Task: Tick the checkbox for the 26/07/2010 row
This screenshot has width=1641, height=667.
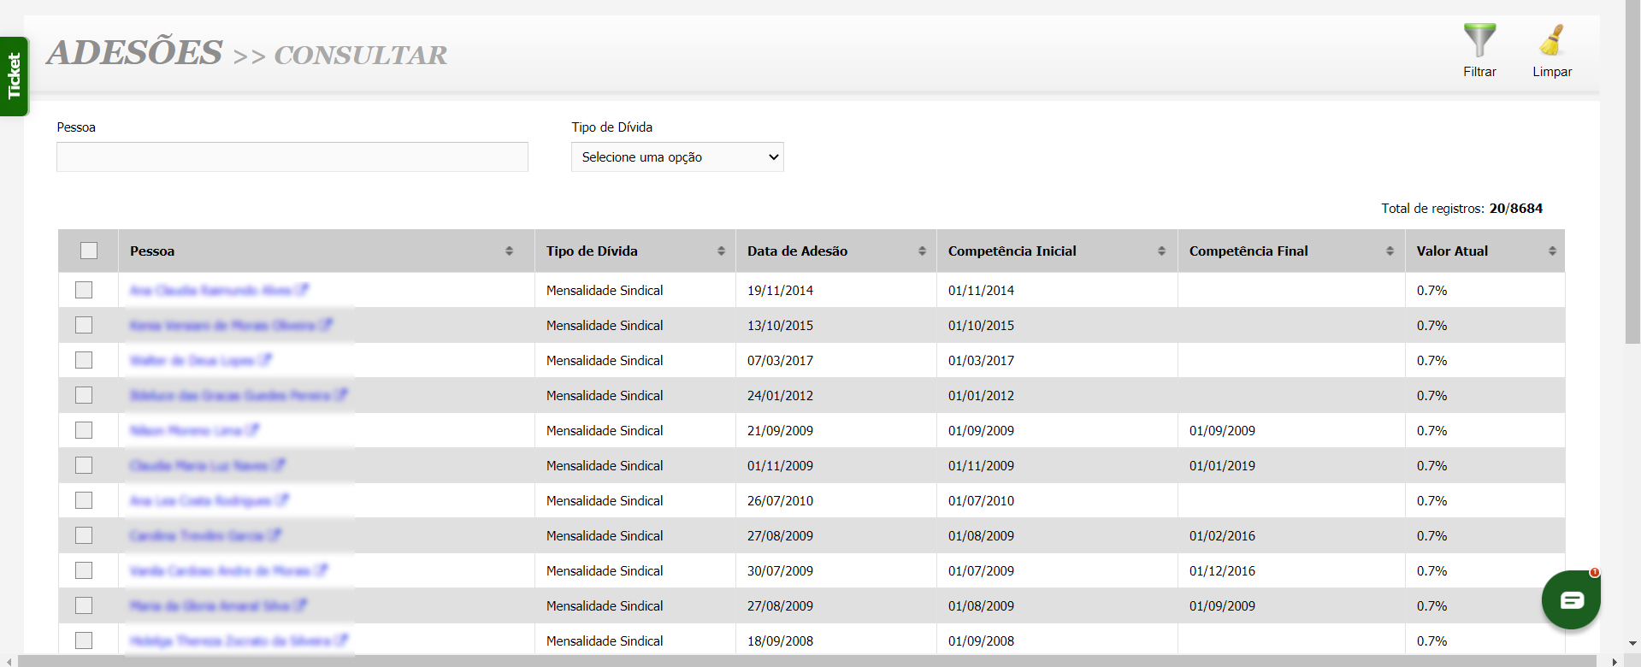Action: (x=84, y=500)
